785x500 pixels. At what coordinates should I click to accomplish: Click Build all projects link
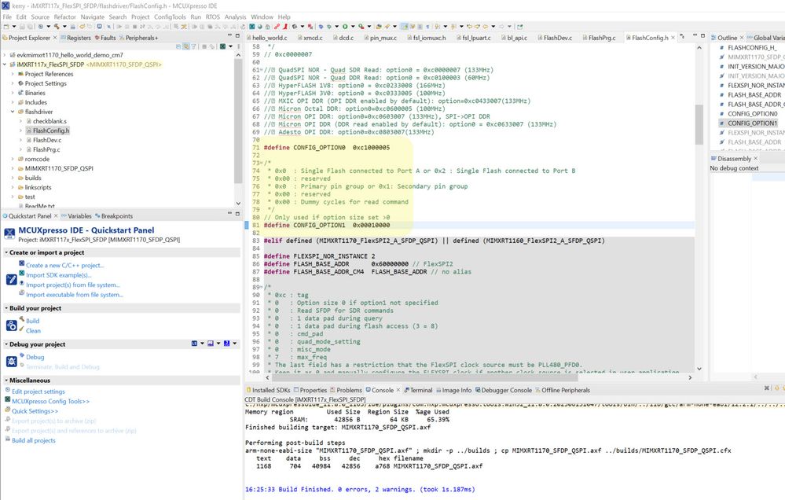click(x=34, y=440)
